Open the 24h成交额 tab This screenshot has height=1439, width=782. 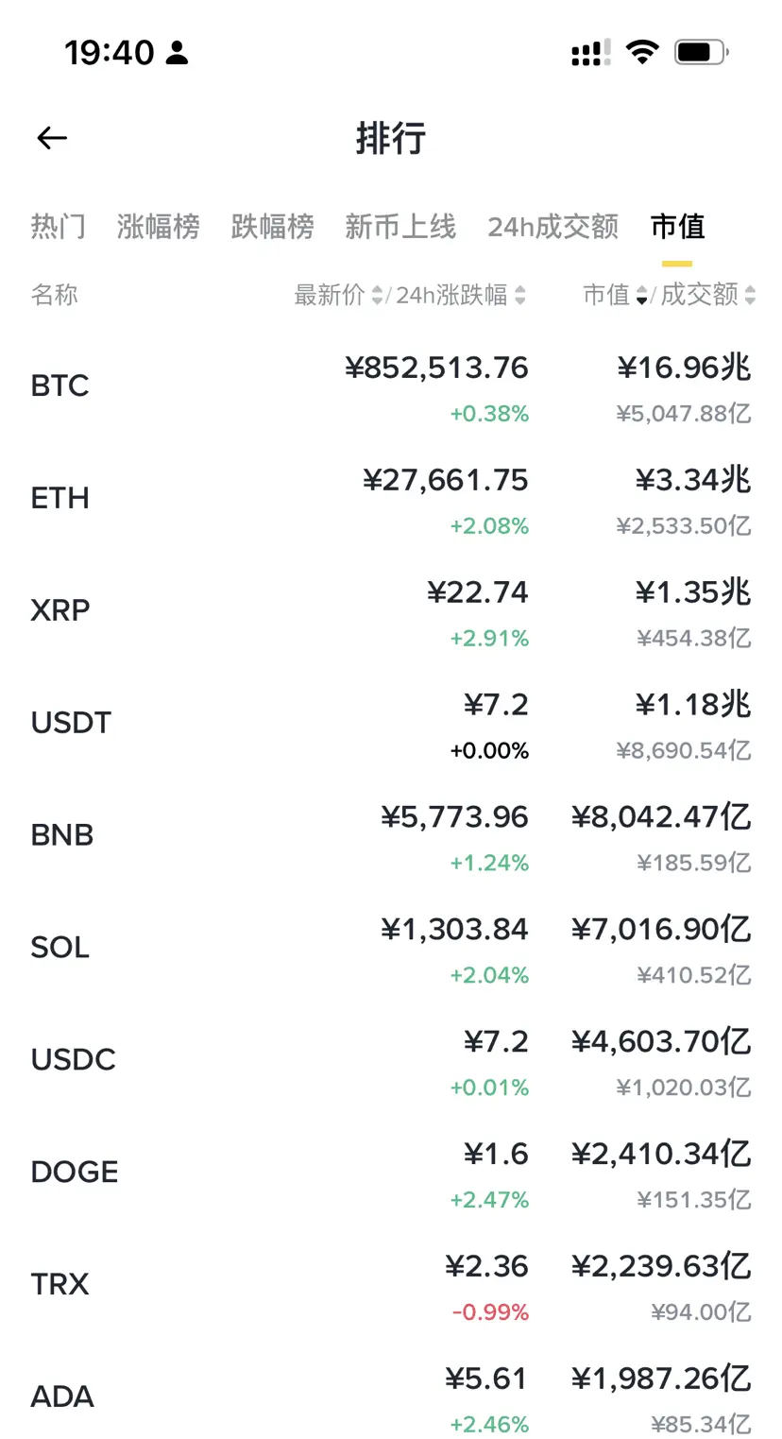pyautogui.click(x=553, y=227)
